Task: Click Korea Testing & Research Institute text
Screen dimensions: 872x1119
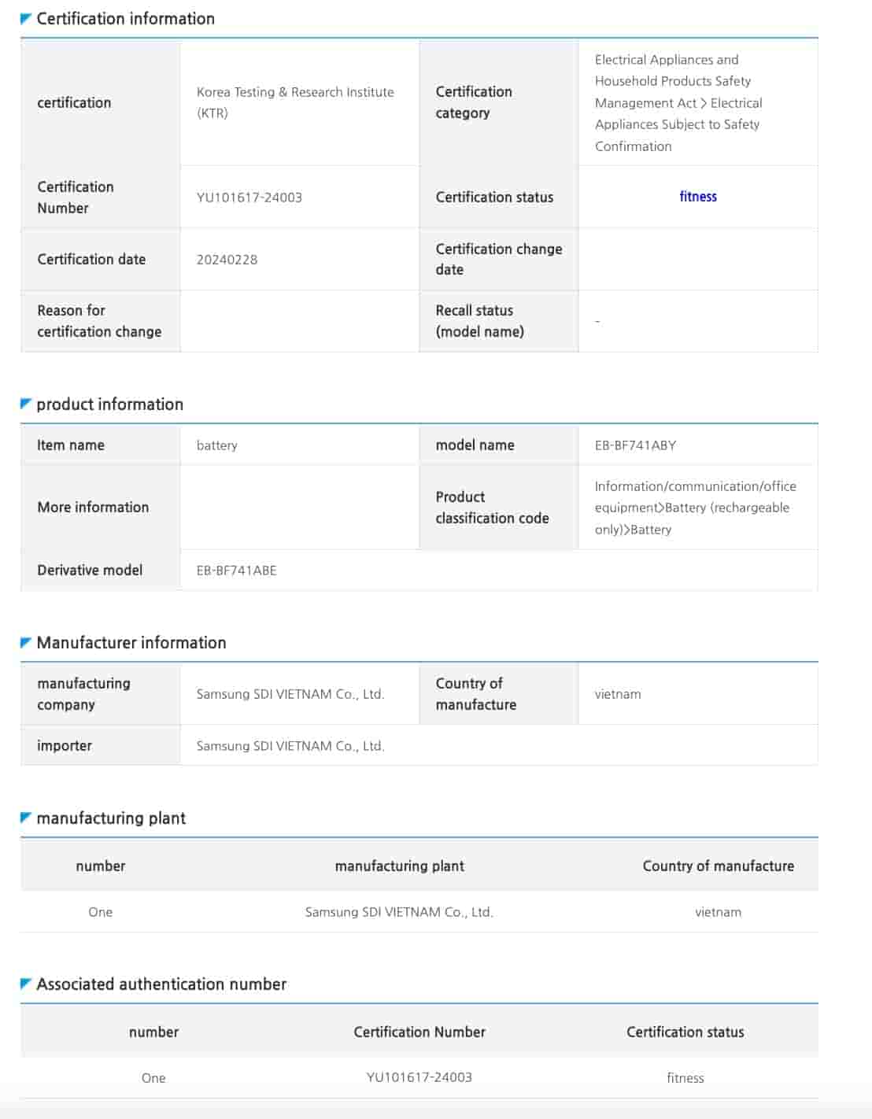Action: (294, 93)
